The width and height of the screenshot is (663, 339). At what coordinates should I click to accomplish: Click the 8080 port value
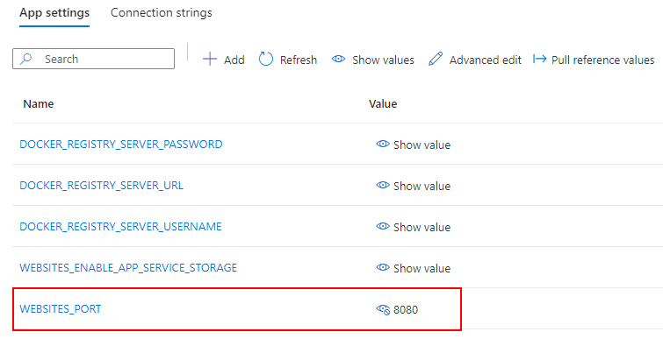click(406, 310)
